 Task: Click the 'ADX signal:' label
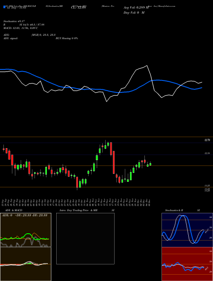11,38
